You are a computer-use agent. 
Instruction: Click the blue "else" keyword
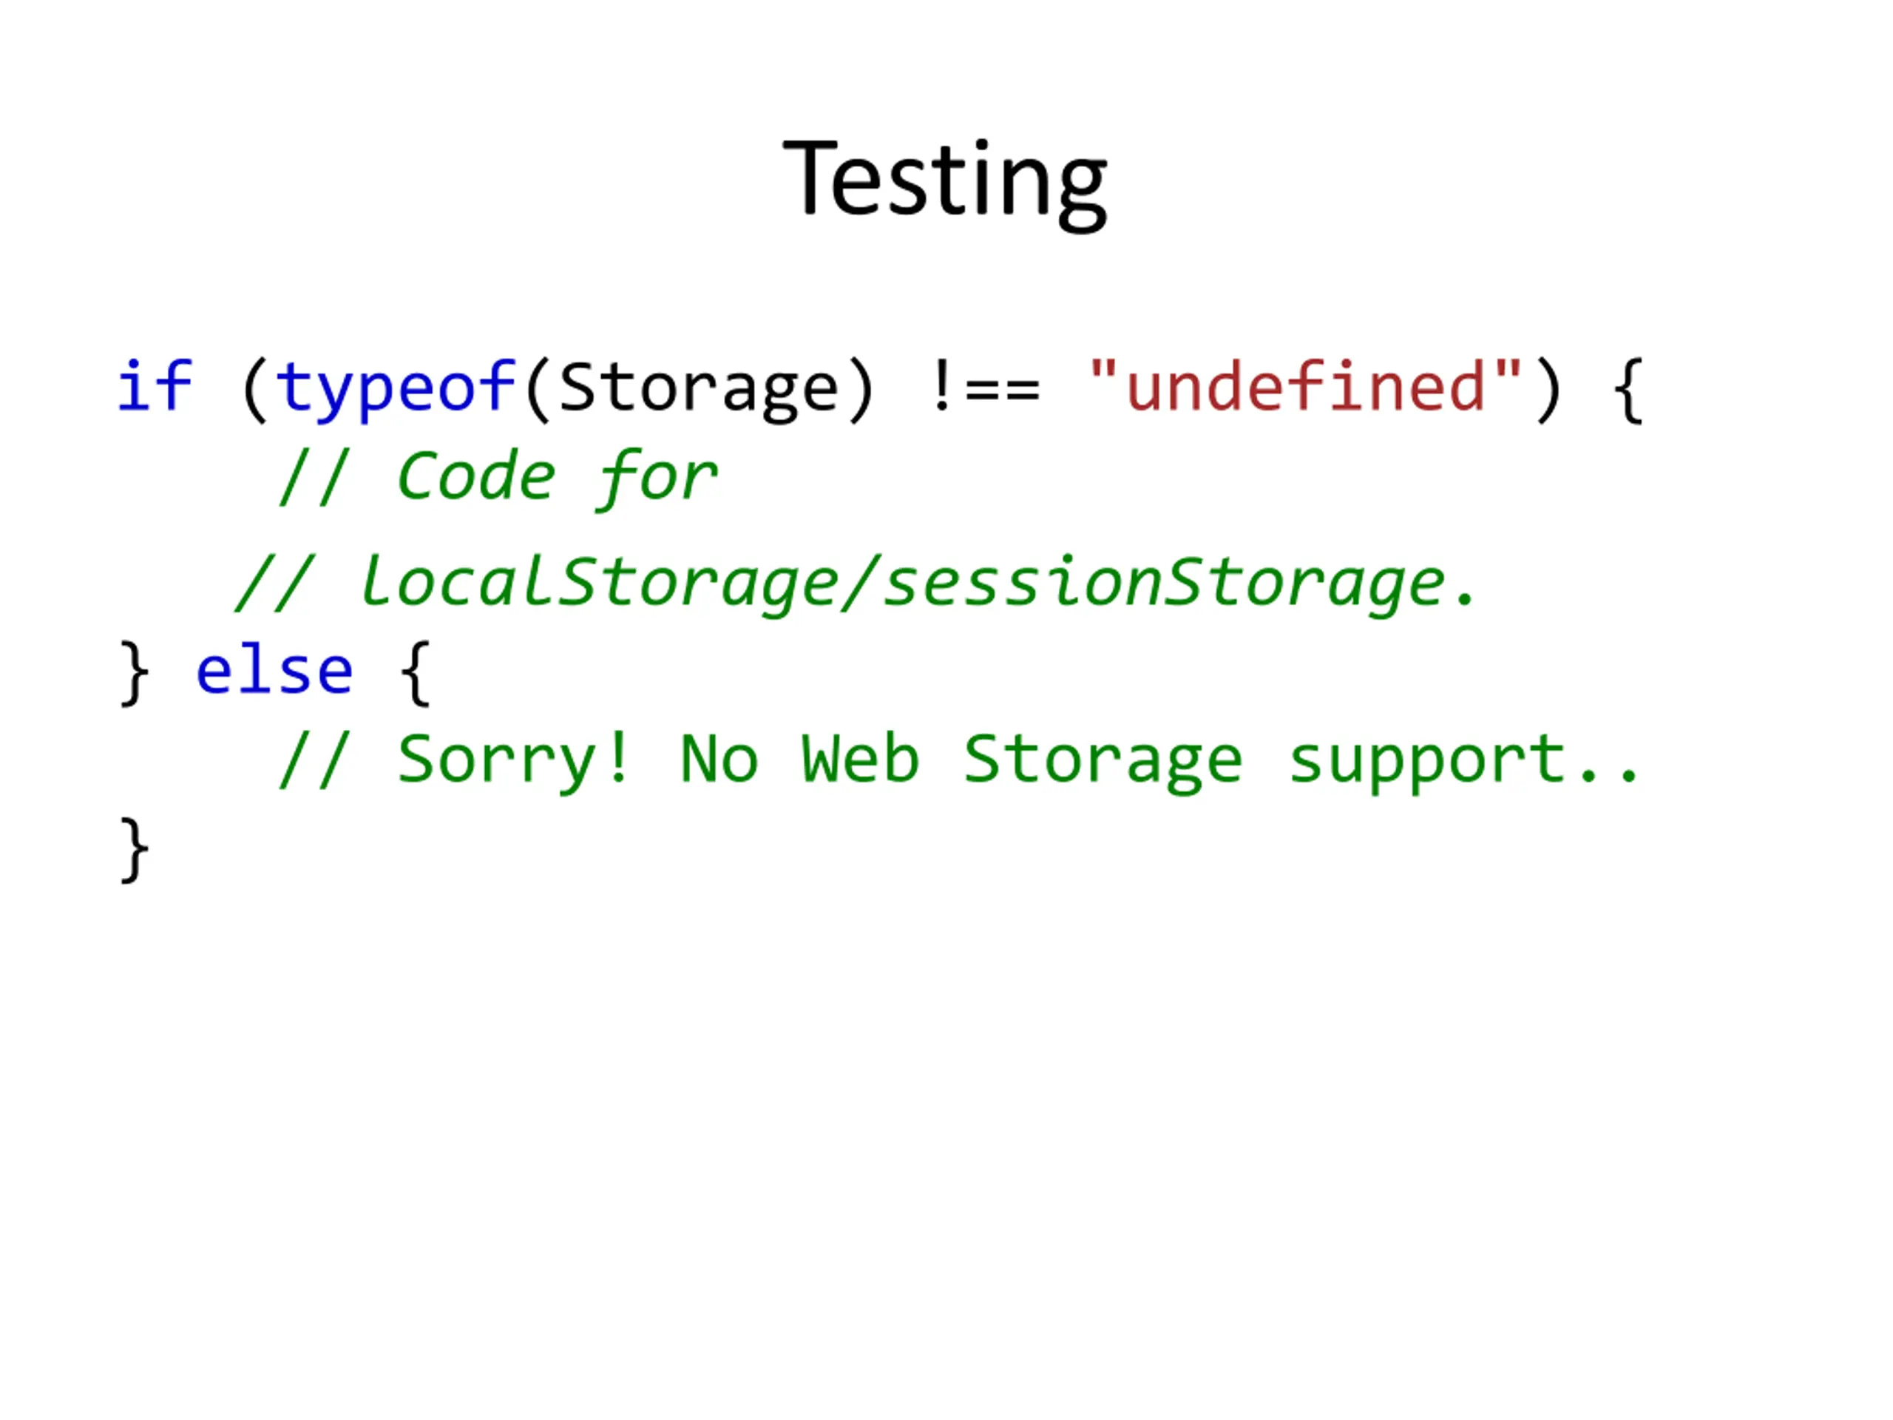pos(275,670)
